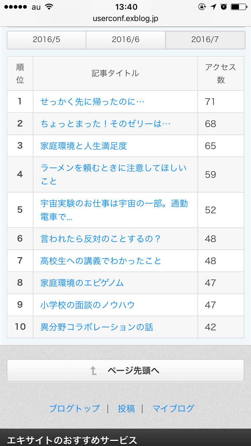Open ラーメンを頼むときに注意してほしいこと article
The height and width of the screenshot is (446, 251).
point(113,175)
